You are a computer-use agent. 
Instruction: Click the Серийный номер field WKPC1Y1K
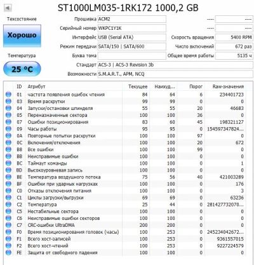132,28
